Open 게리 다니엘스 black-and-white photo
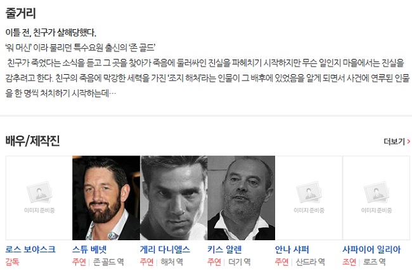Screen dimensions: 412x270 pyautogui.click(x=174, y=198)
